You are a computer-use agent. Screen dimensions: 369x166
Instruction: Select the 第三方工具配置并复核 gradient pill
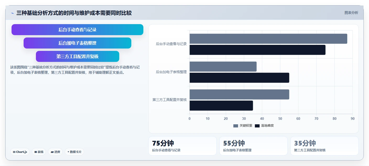pyautogui.click(x=77, y=56)
